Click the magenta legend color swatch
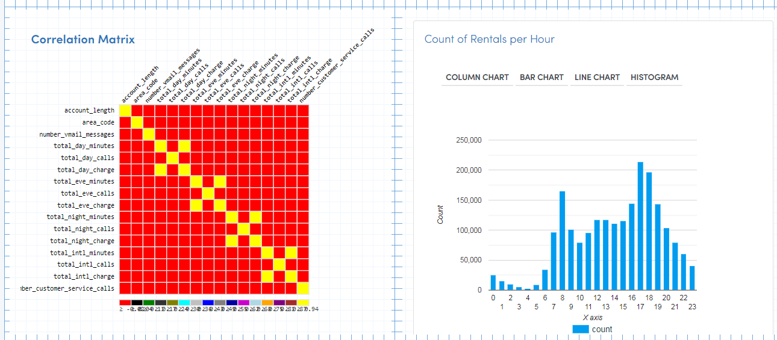This screenshot has height=340, width=777. coord(243,303)
